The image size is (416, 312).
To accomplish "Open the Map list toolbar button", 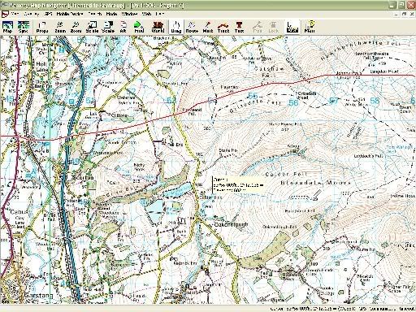I will [7, 27].
